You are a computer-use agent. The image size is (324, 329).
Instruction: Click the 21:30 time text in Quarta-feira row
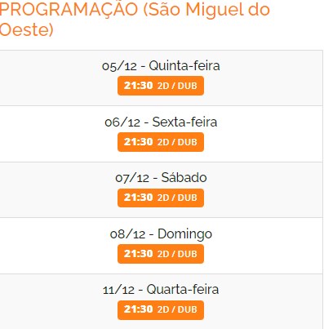pos(139,309)
